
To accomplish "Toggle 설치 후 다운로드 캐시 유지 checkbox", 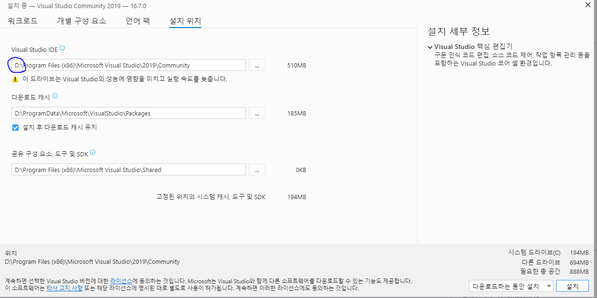I will [16, 127].
